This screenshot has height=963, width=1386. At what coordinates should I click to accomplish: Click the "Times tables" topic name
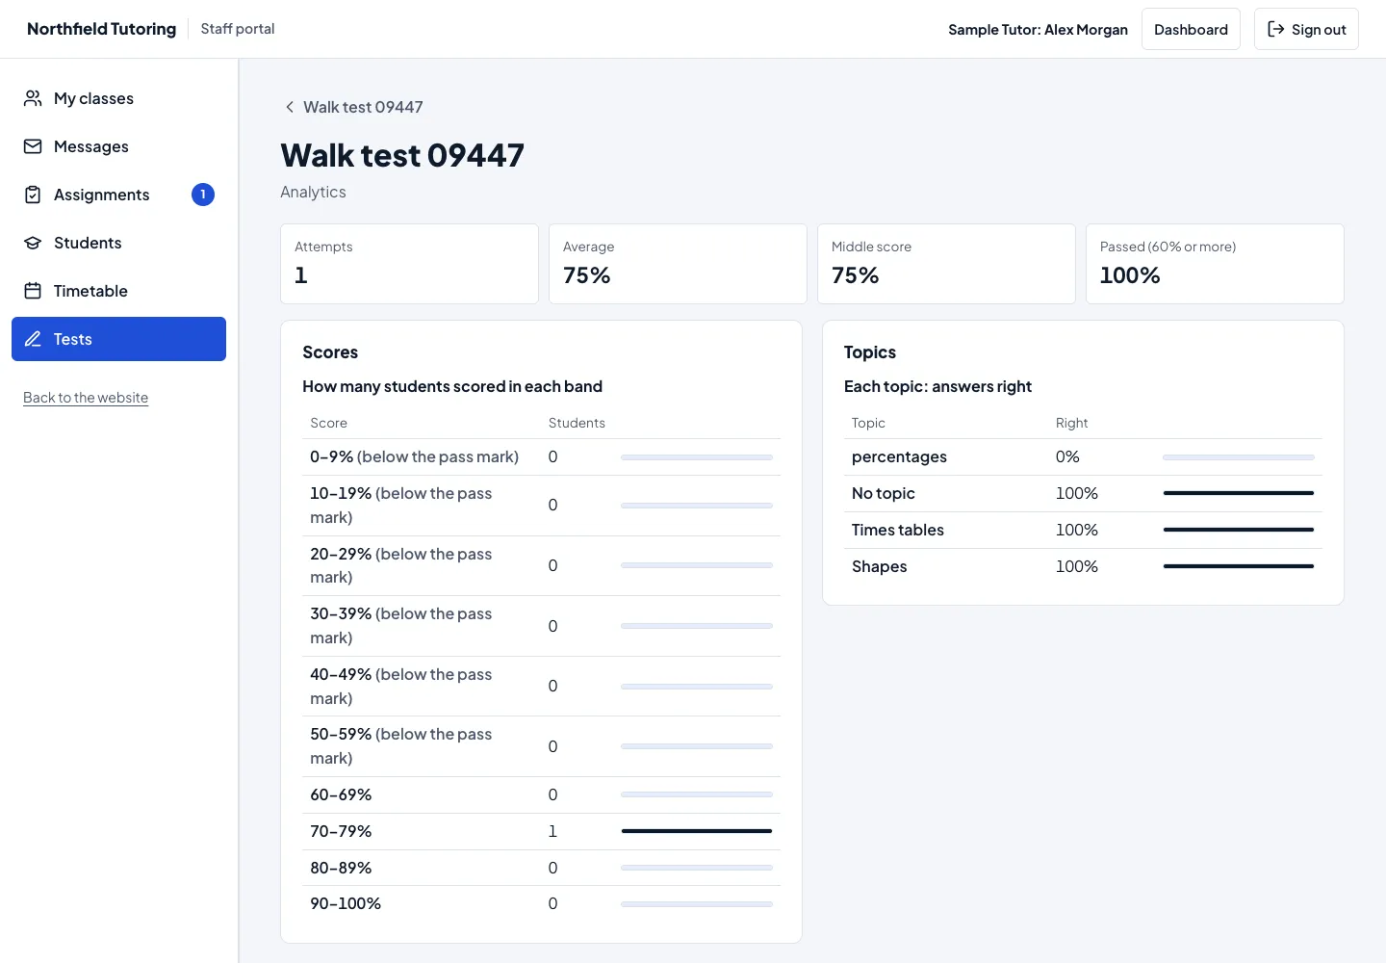click(898, 530)
